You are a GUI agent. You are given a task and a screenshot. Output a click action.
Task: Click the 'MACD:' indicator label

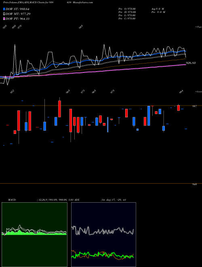[12, 200]
